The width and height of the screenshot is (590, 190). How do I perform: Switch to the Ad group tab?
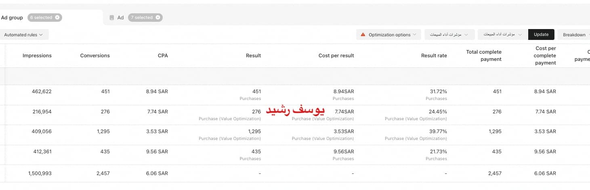12,18
